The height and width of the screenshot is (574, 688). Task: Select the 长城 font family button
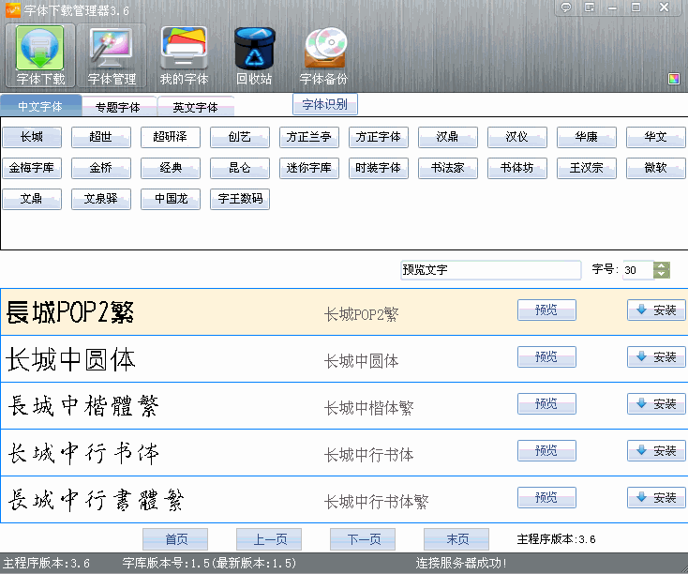click(x=32, y=137)
